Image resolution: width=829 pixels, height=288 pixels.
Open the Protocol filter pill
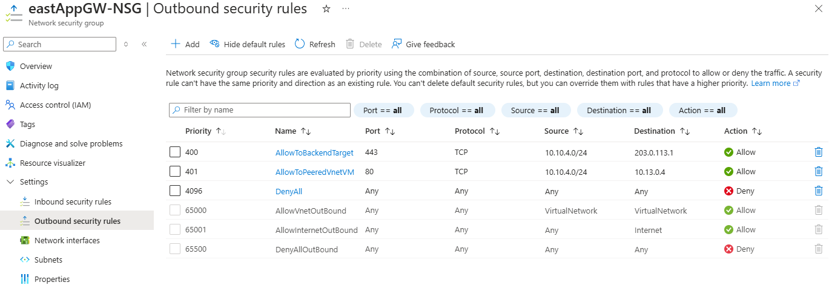point(456,111)
